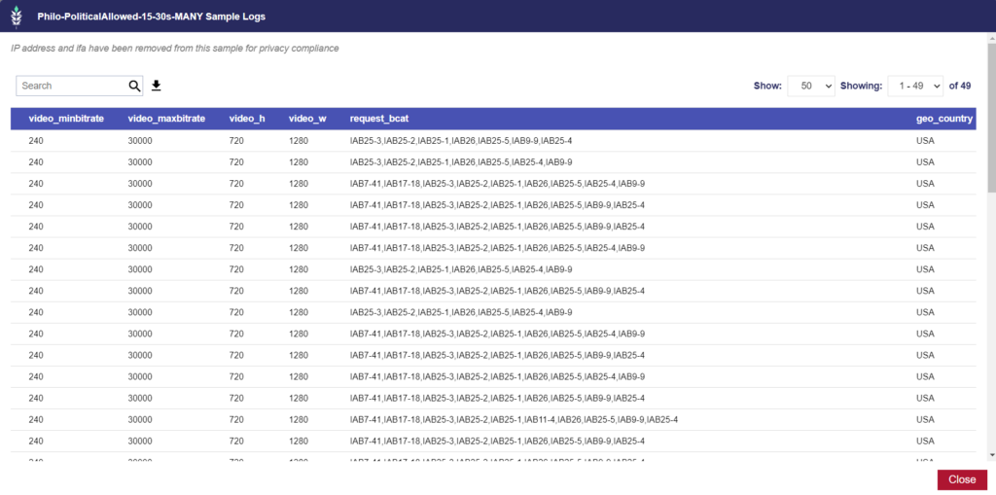Close the sample logs dialog
The image size is (996, 495).
point(962,479)
